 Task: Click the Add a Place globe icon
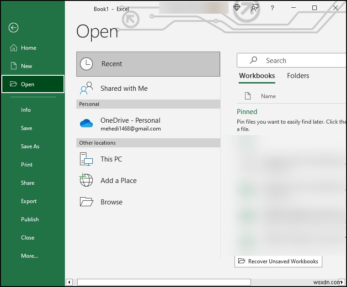(86, 180)
